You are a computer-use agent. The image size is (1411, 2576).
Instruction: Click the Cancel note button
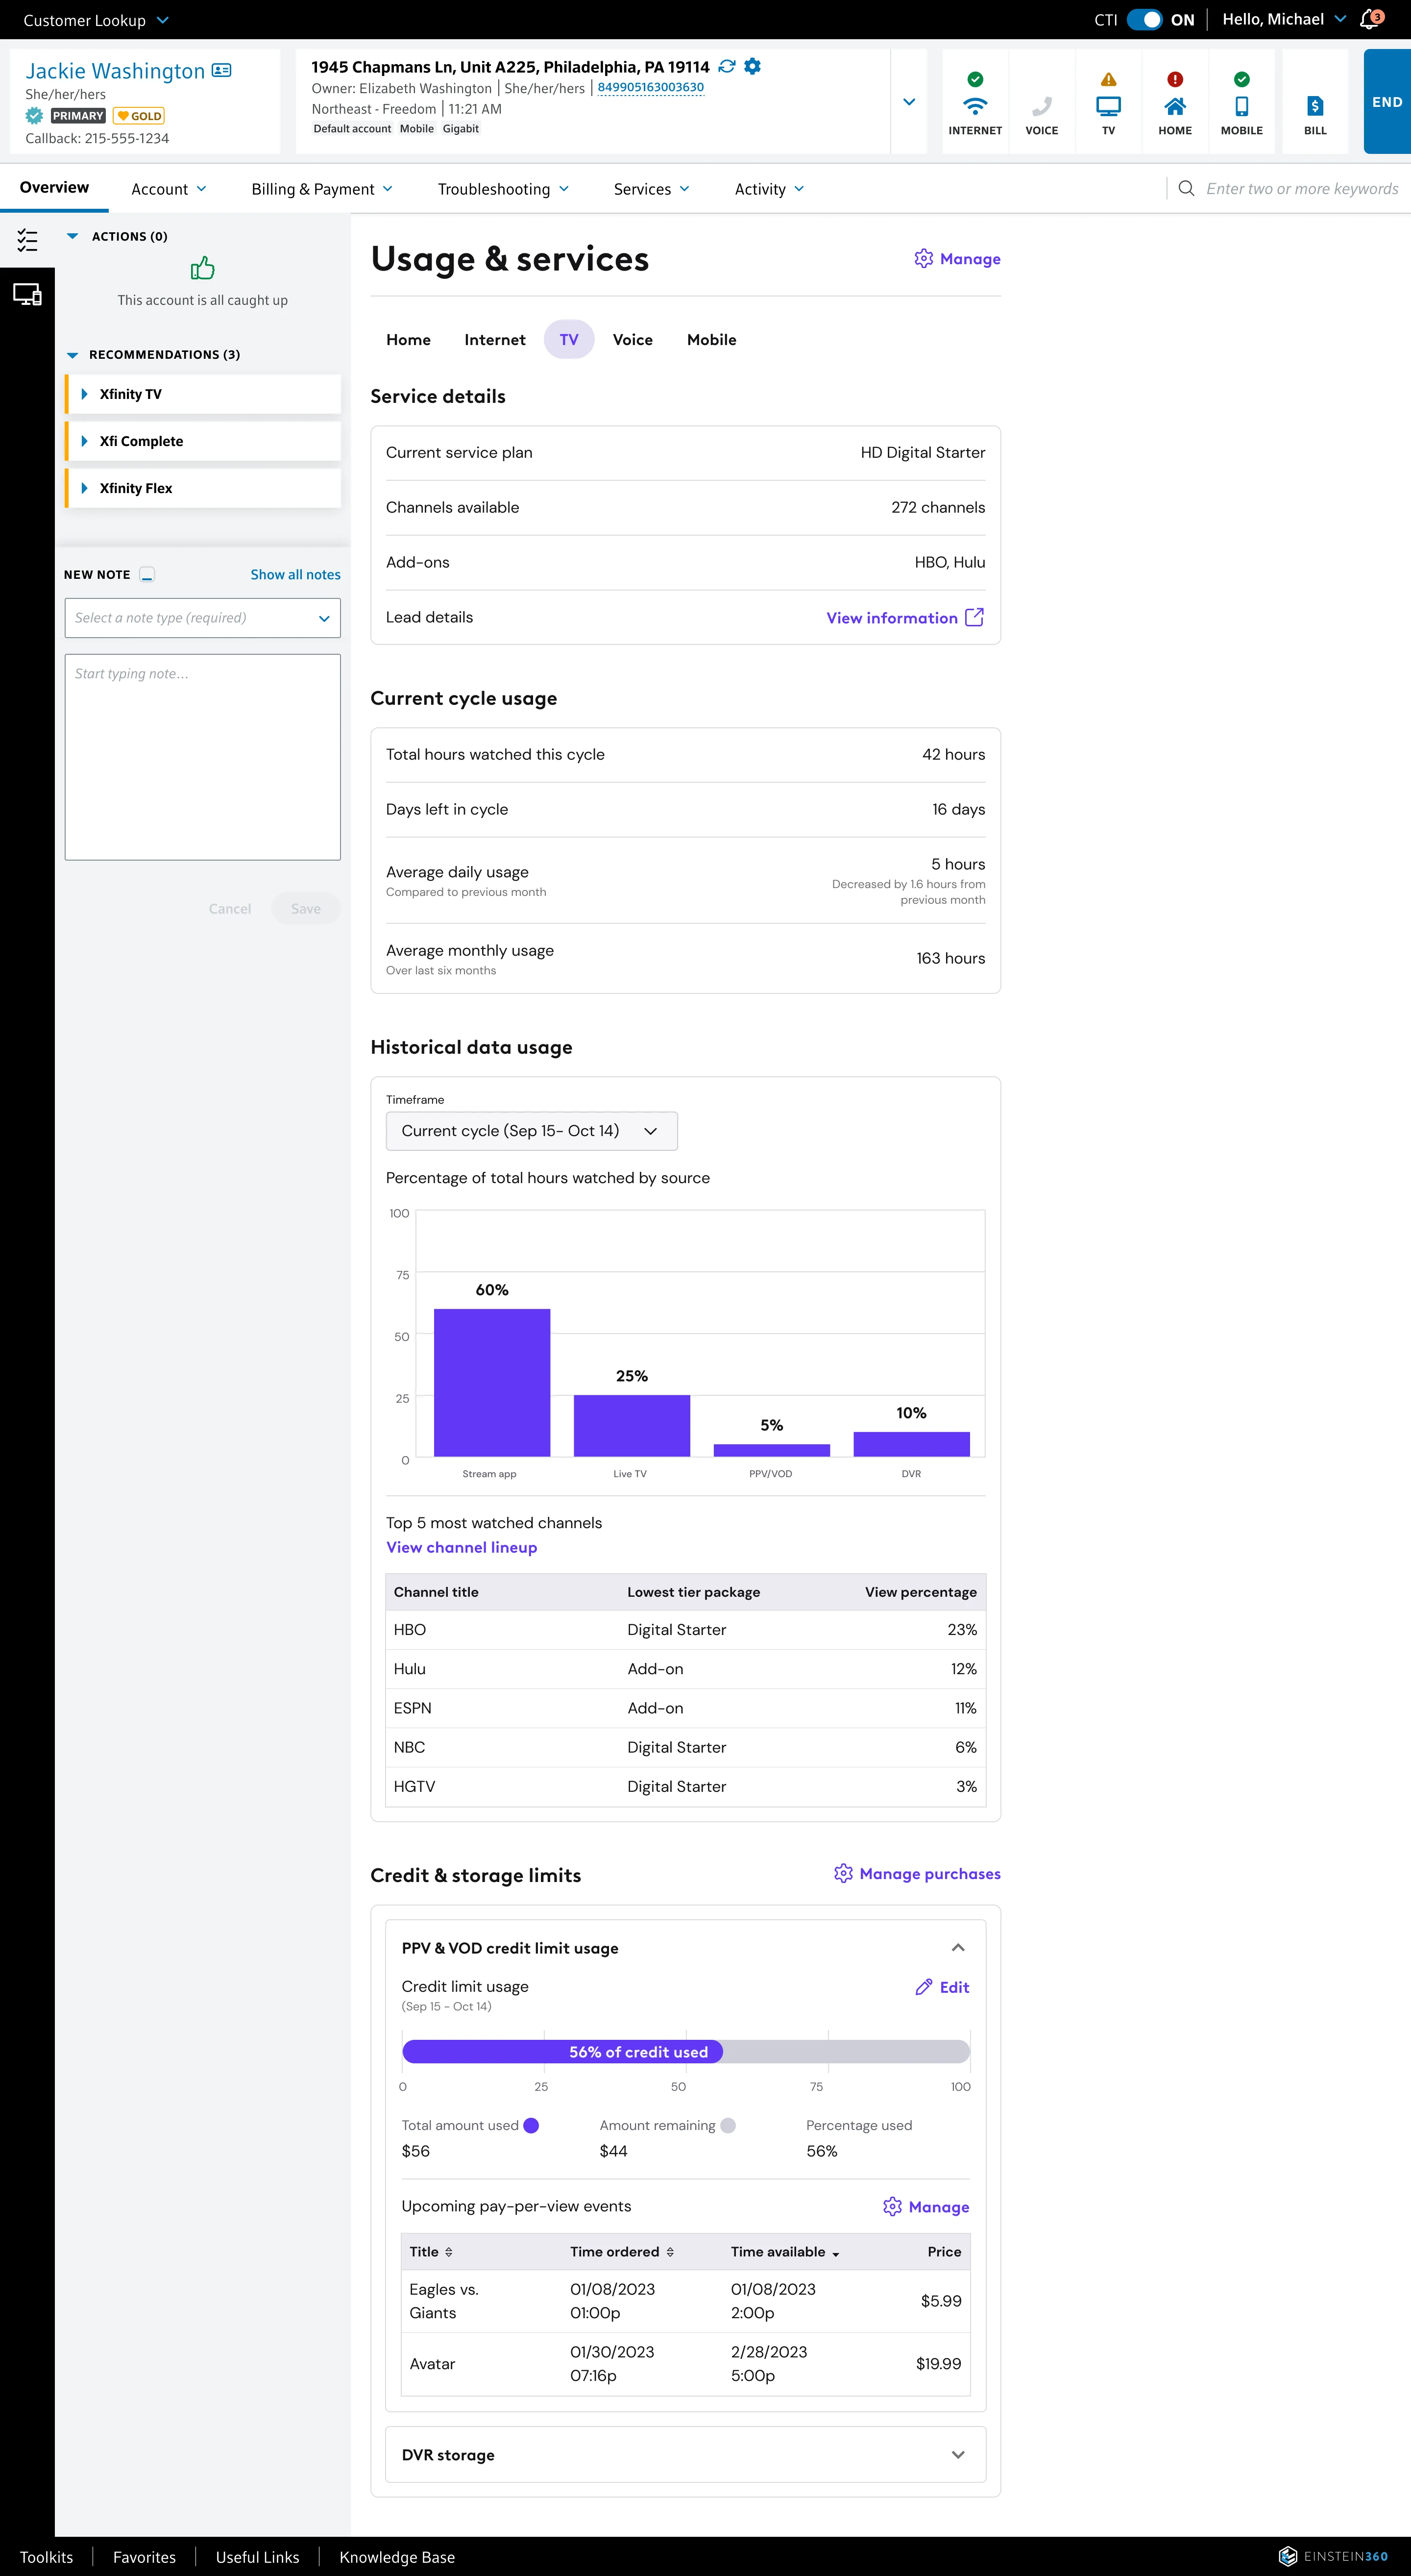coord(230,908)
